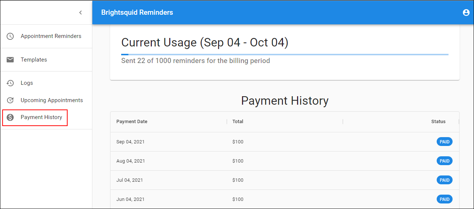Select the Sep 04, 2021 payment date

[x=130, y=142]
